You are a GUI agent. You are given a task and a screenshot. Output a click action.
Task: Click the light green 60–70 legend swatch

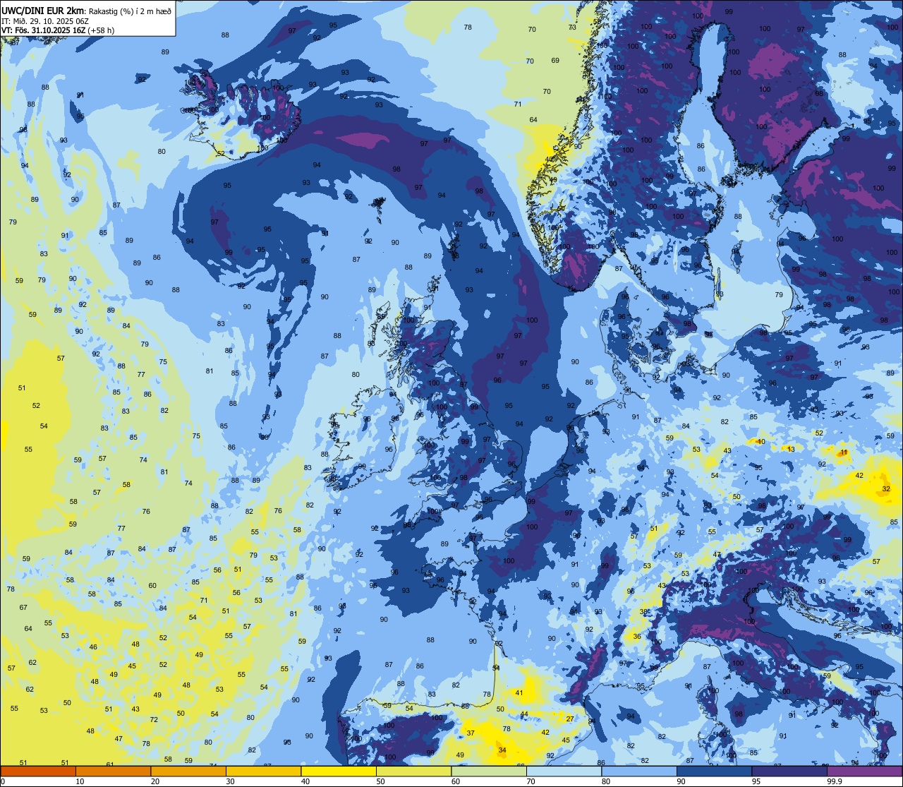coord(489,771)
